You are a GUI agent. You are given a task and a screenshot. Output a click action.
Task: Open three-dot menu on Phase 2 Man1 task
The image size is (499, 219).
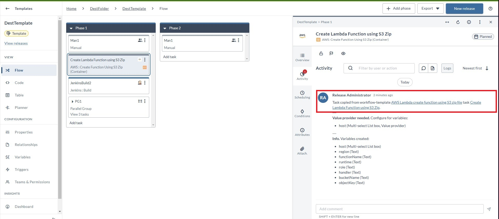click(x=238, y=40)
